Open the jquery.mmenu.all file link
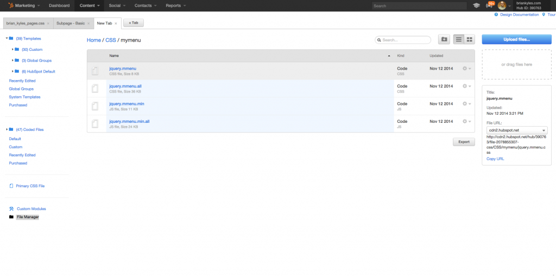This screenshot has height=276, width=556. pos(125,86)
